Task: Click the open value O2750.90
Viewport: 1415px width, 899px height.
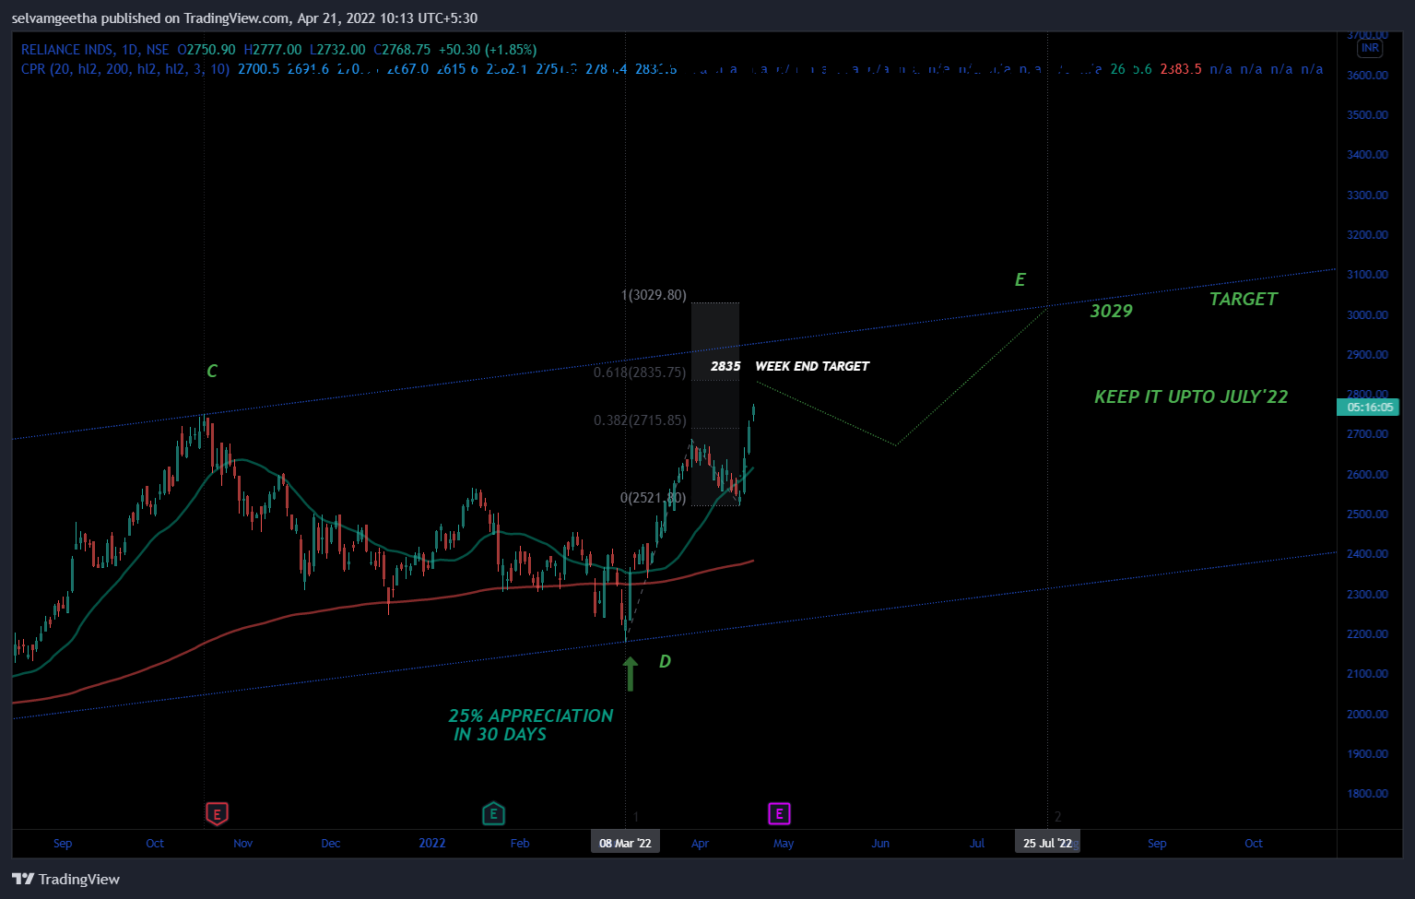Action: pyautogui.click(x=206, y=50)
